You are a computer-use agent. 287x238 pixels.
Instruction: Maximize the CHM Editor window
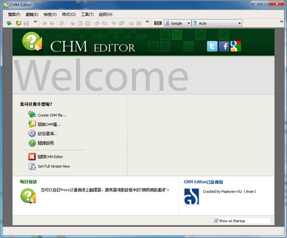(265, 3)
